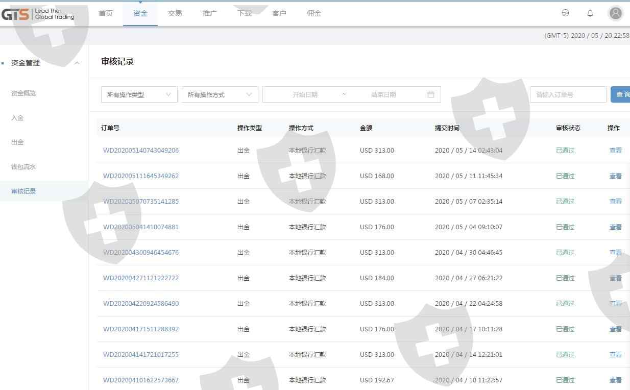Open the 佣金 tab
Viewport: 630px width, 390px height.
point(314,13)
